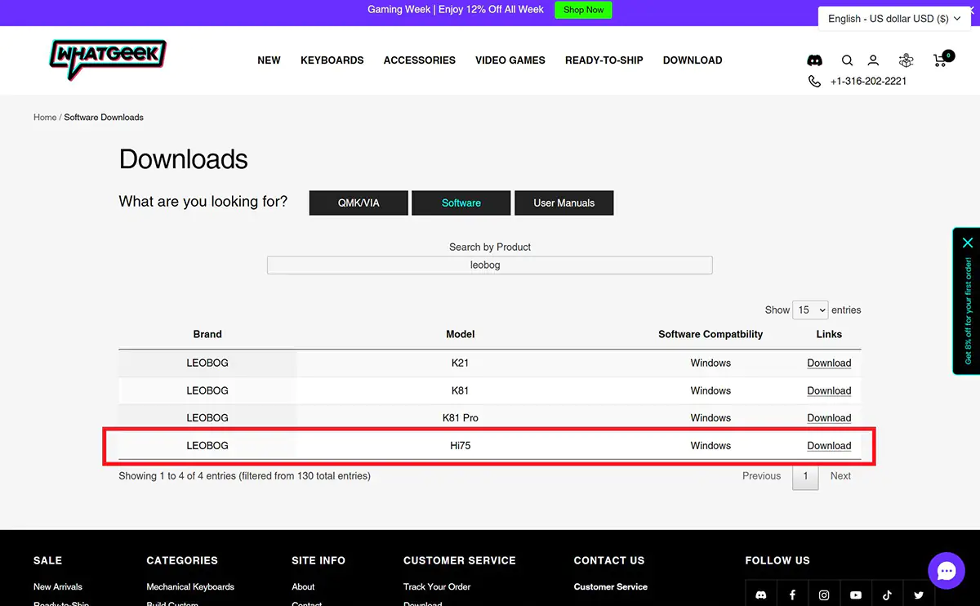The width and height of the screenshot is (980, 606).
Task: Open the VIDEO GAMES menu item
Action: 510,60
